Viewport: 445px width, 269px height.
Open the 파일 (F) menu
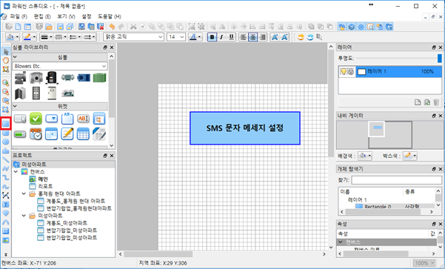click(19, 16)
